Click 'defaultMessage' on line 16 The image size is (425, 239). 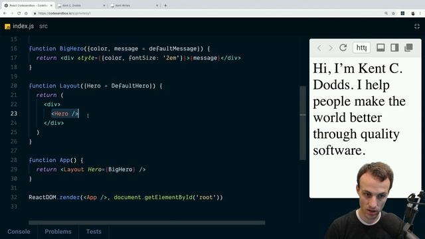pos(173,48)
